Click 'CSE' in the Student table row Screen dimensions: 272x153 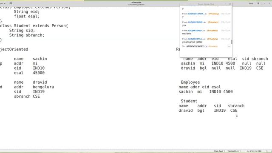tap(234, 110)
